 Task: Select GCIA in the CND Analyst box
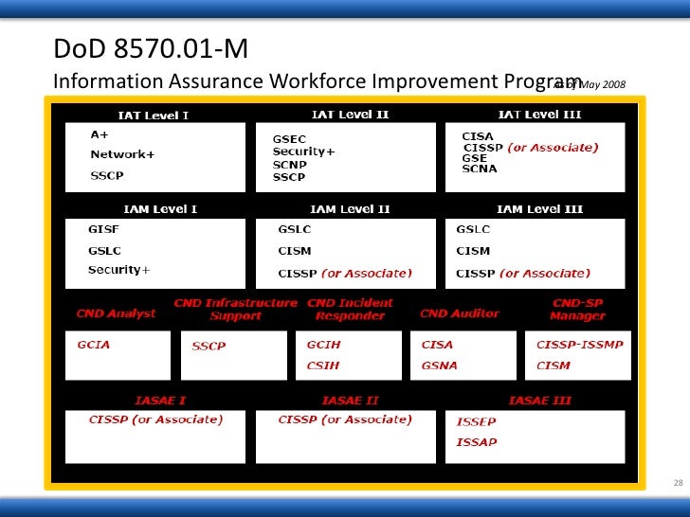pyautogui.click(x=93, y=345)
